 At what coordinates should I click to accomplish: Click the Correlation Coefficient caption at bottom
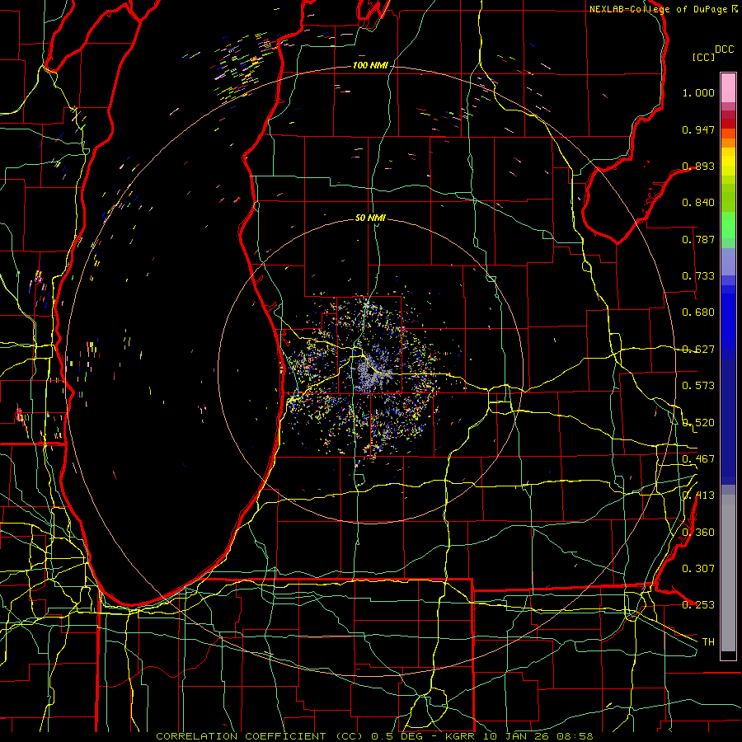374,736
